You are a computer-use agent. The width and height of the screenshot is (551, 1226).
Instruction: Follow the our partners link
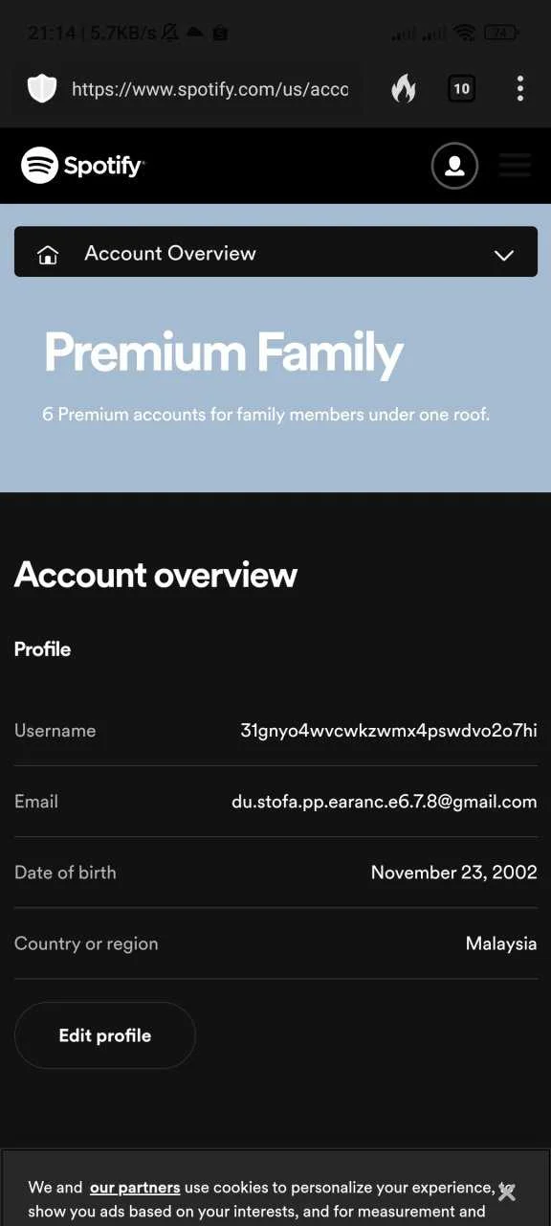[135, 1187]
